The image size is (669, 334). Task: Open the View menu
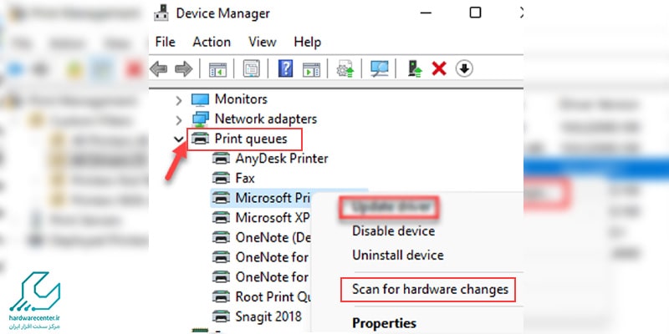point(263,42)
